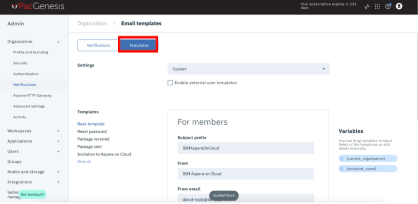
Task: Click the plus icon on {current_organization} variable
Action: (x=342, y=159)
